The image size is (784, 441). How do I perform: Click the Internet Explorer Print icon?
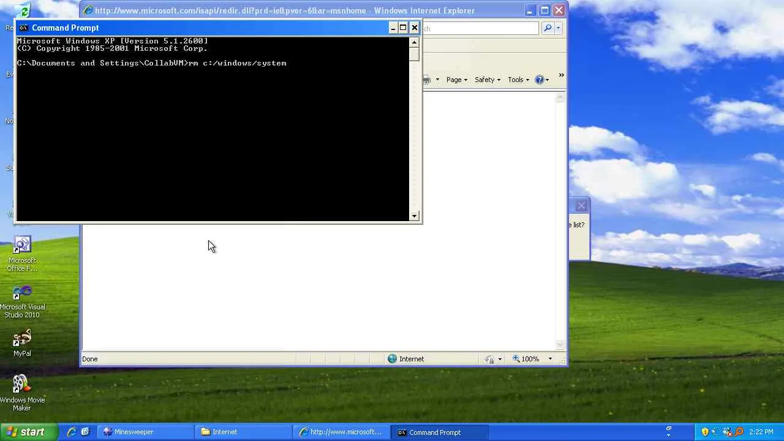pyautogui.click(x=427, y=80)
